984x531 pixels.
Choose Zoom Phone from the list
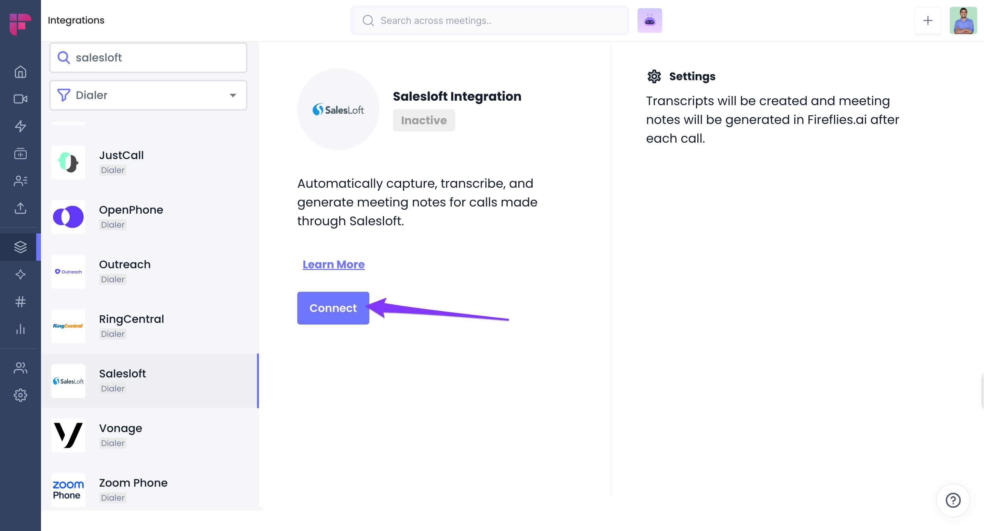click(x=150, y=490)
